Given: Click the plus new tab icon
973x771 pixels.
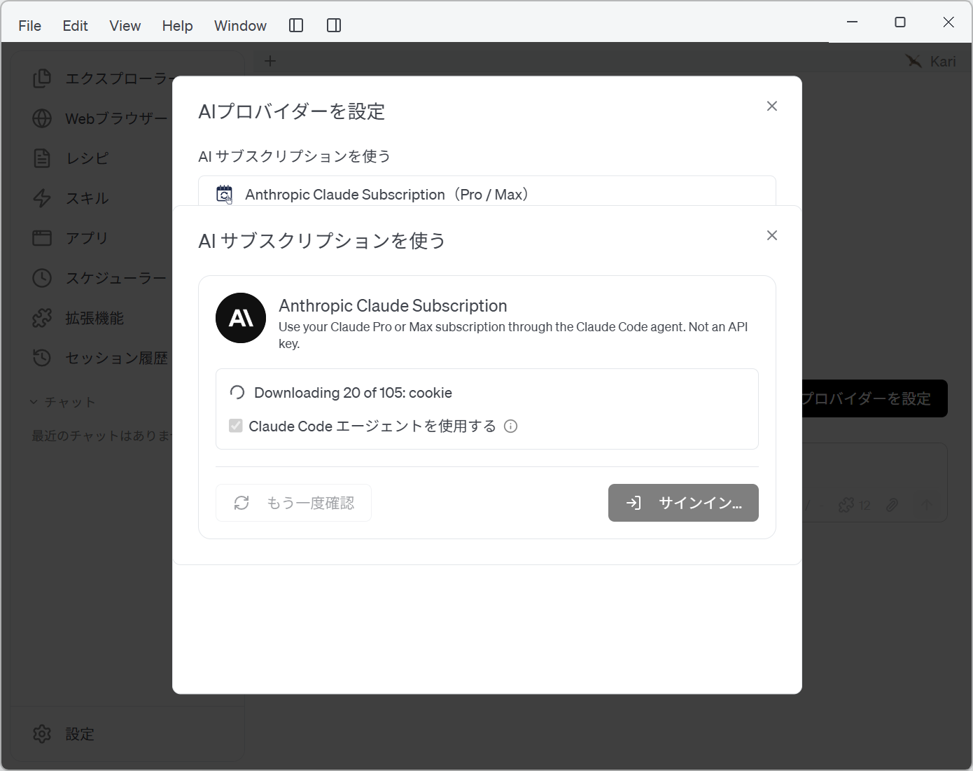Looking at the screenshot, I should coord(270,61).
